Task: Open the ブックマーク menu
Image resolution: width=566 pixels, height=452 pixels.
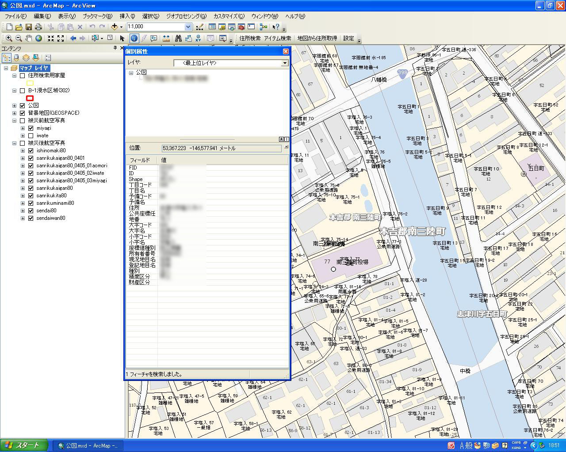Action: tap(97, 16)
